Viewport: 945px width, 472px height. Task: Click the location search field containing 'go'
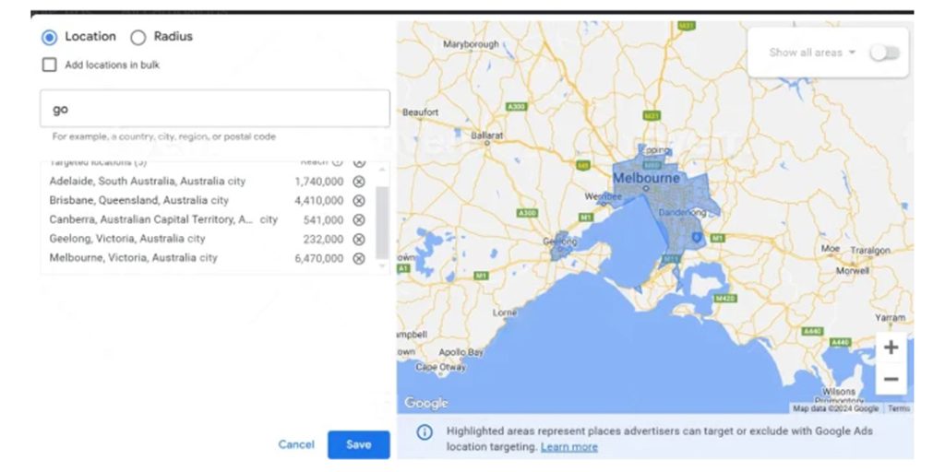pyautogui.click(x=214, y=109)
